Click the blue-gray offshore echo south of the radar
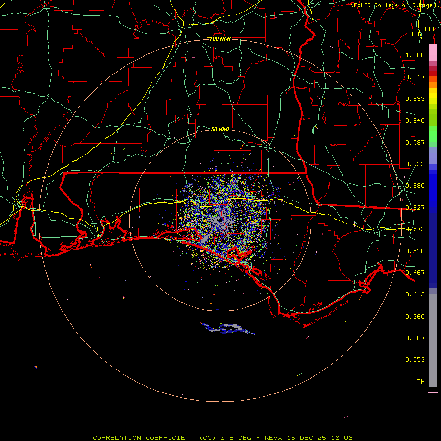 pos(227,328)
